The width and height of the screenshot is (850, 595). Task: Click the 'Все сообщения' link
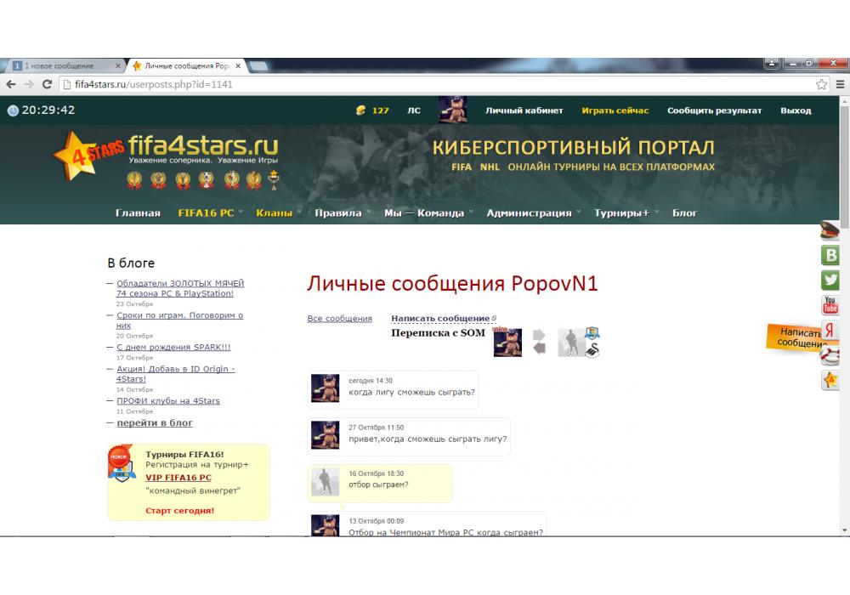click(339, 319)
